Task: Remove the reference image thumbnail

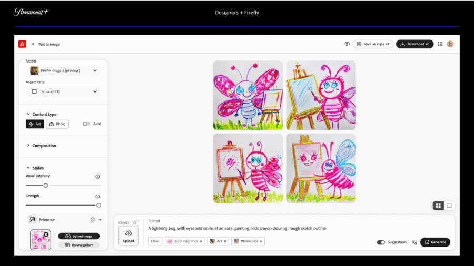Action: click(x=46, y=234)
